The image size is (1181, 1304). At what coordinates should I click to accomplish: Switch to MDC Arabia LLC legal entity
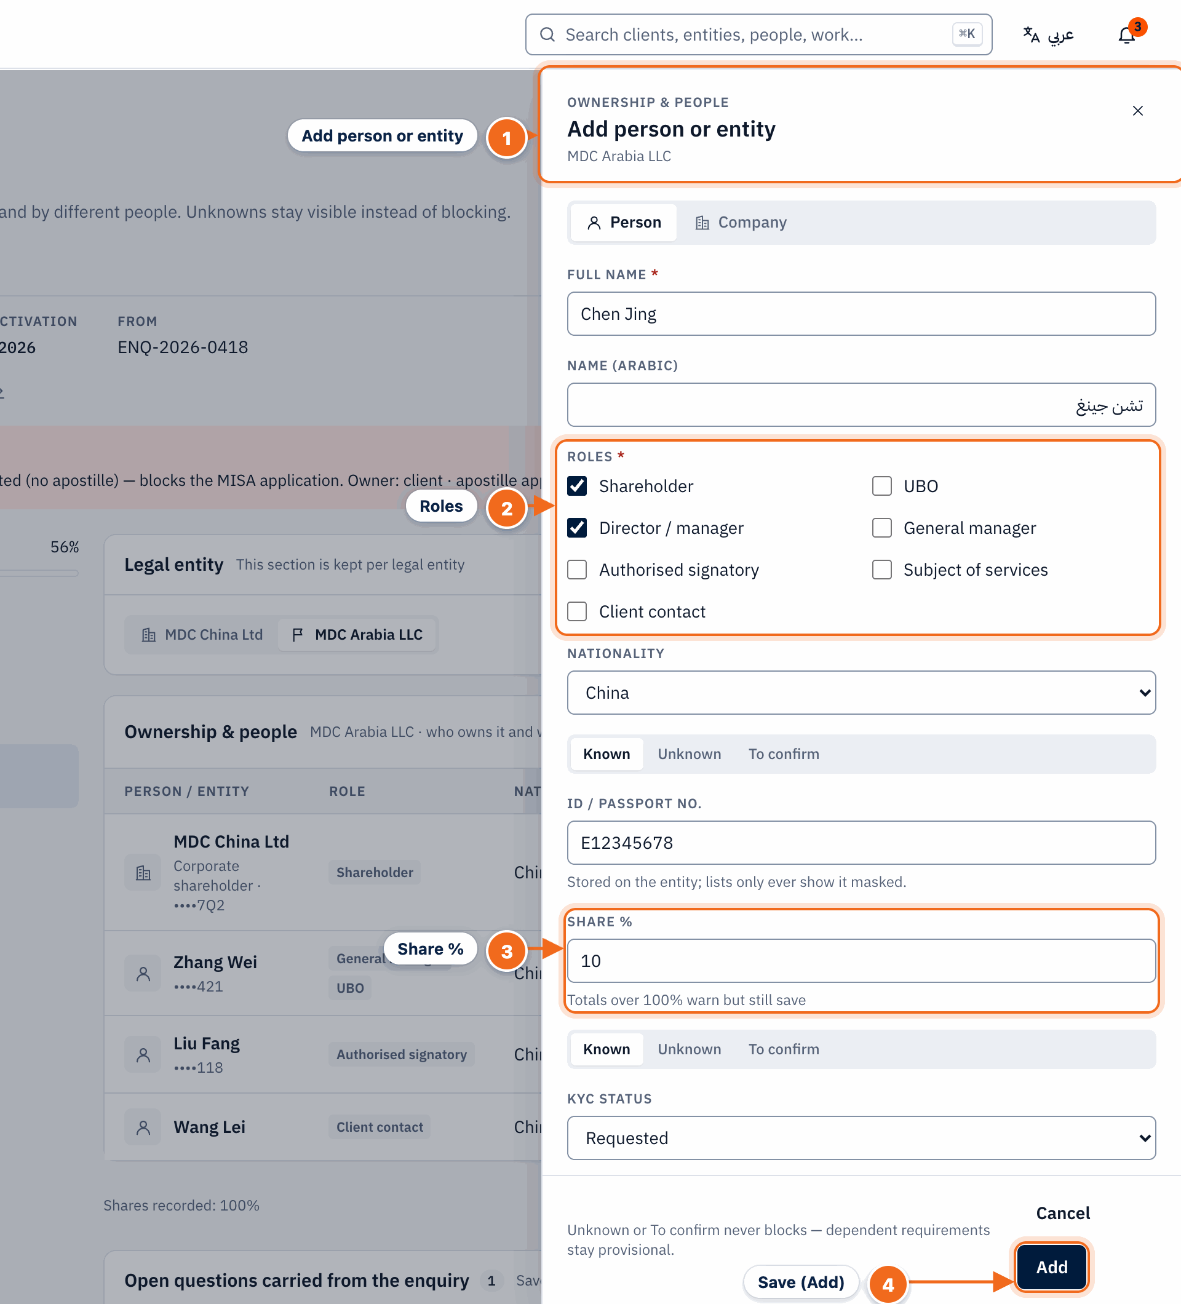(357, 635)
